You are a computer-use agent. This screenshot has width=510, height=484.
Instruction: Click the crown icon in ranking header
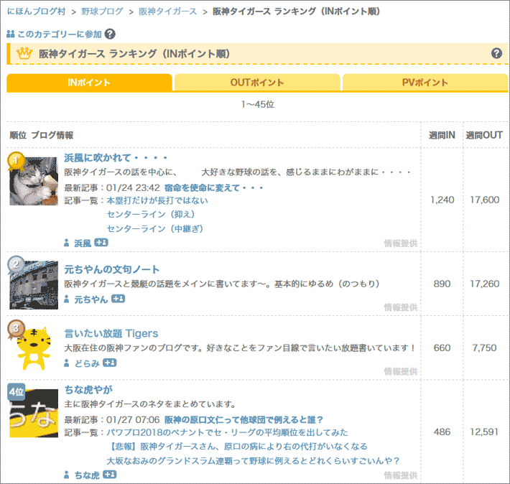[x=24, y=53]
